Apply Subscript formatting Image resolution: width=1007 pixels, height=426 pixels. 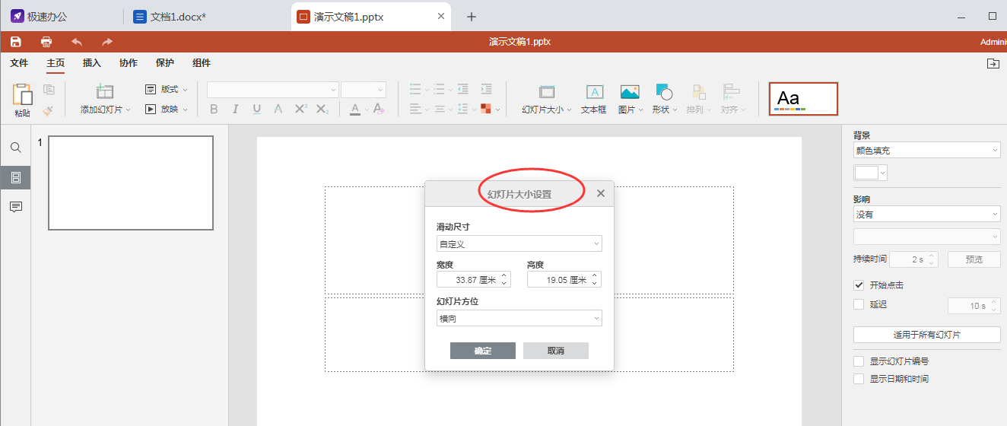pos(322,110)
